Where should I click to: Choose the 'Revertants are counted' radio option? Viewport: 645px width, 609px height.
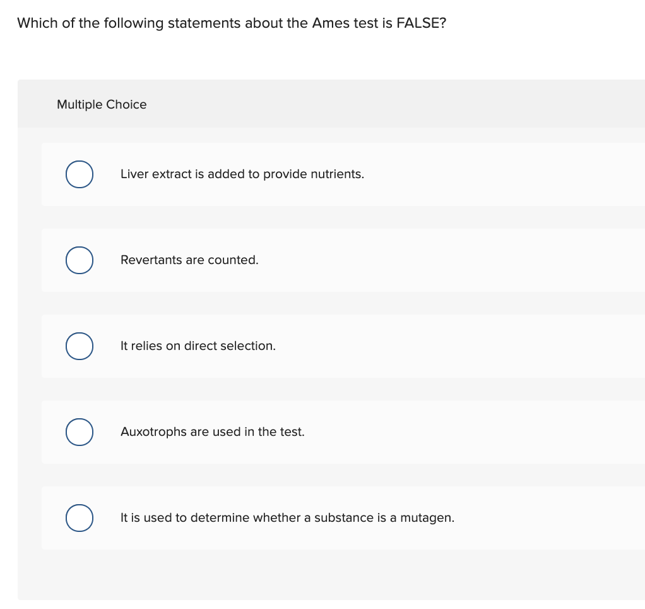click(x=80, y=260)
